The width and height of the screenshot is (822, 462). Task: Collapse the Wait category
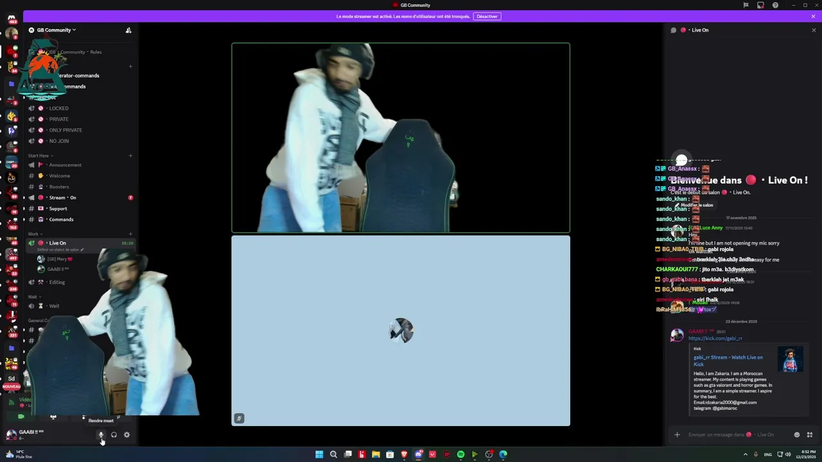click(34, 297)
